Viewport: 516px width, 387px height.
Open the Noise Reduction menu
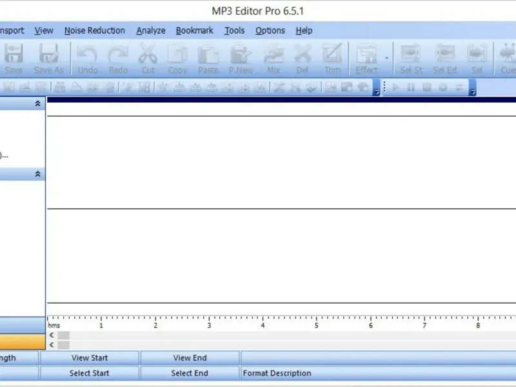(x=95, y=30)
